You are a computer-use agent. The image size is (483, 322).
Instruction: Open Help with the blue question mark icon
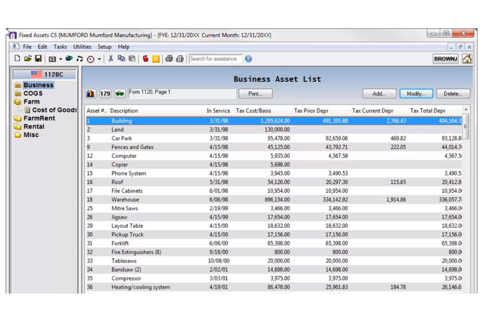tap(248, 59)
